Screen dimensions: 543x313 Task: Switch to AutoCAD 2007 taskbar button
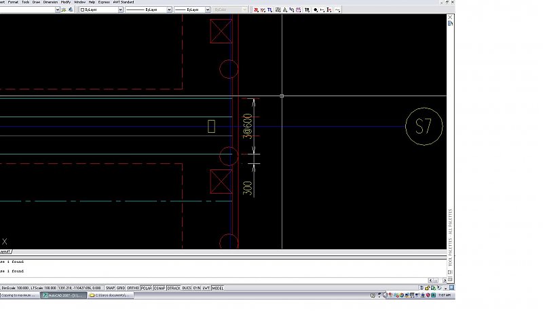pos(63,295)
